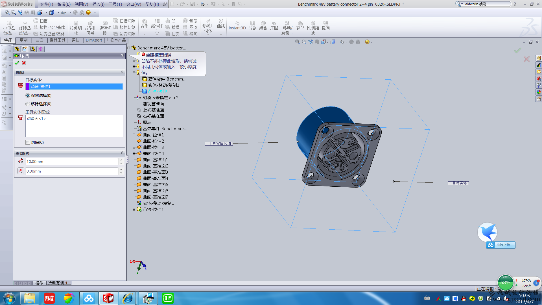The height and width of the screenshot is (305, 542).
Task: Select 前视基准面 in feature tree
Action: 153,104
